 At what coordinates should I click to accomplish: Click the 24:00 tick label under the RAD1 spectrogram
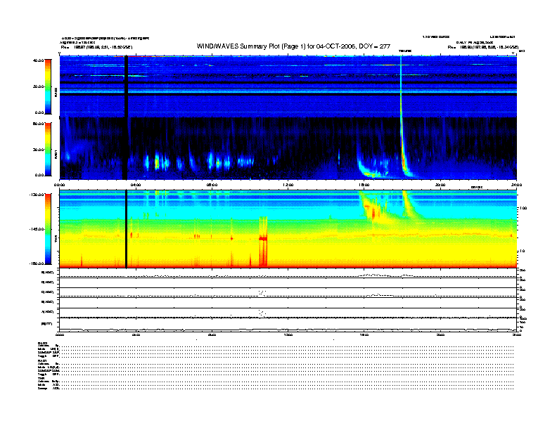pos(516,185)
